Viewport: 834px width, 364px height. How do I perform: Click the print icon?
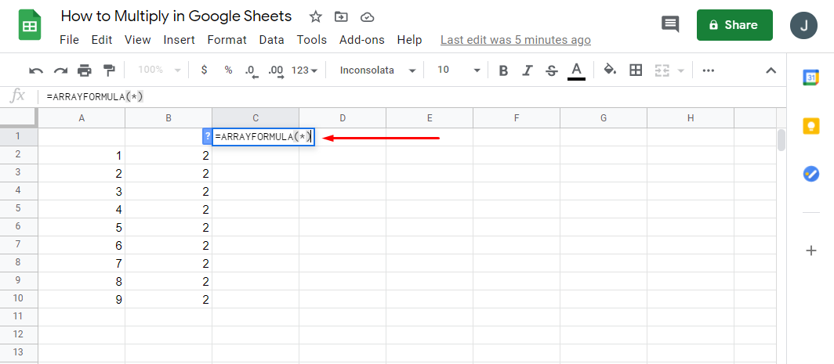coord(85,70)
